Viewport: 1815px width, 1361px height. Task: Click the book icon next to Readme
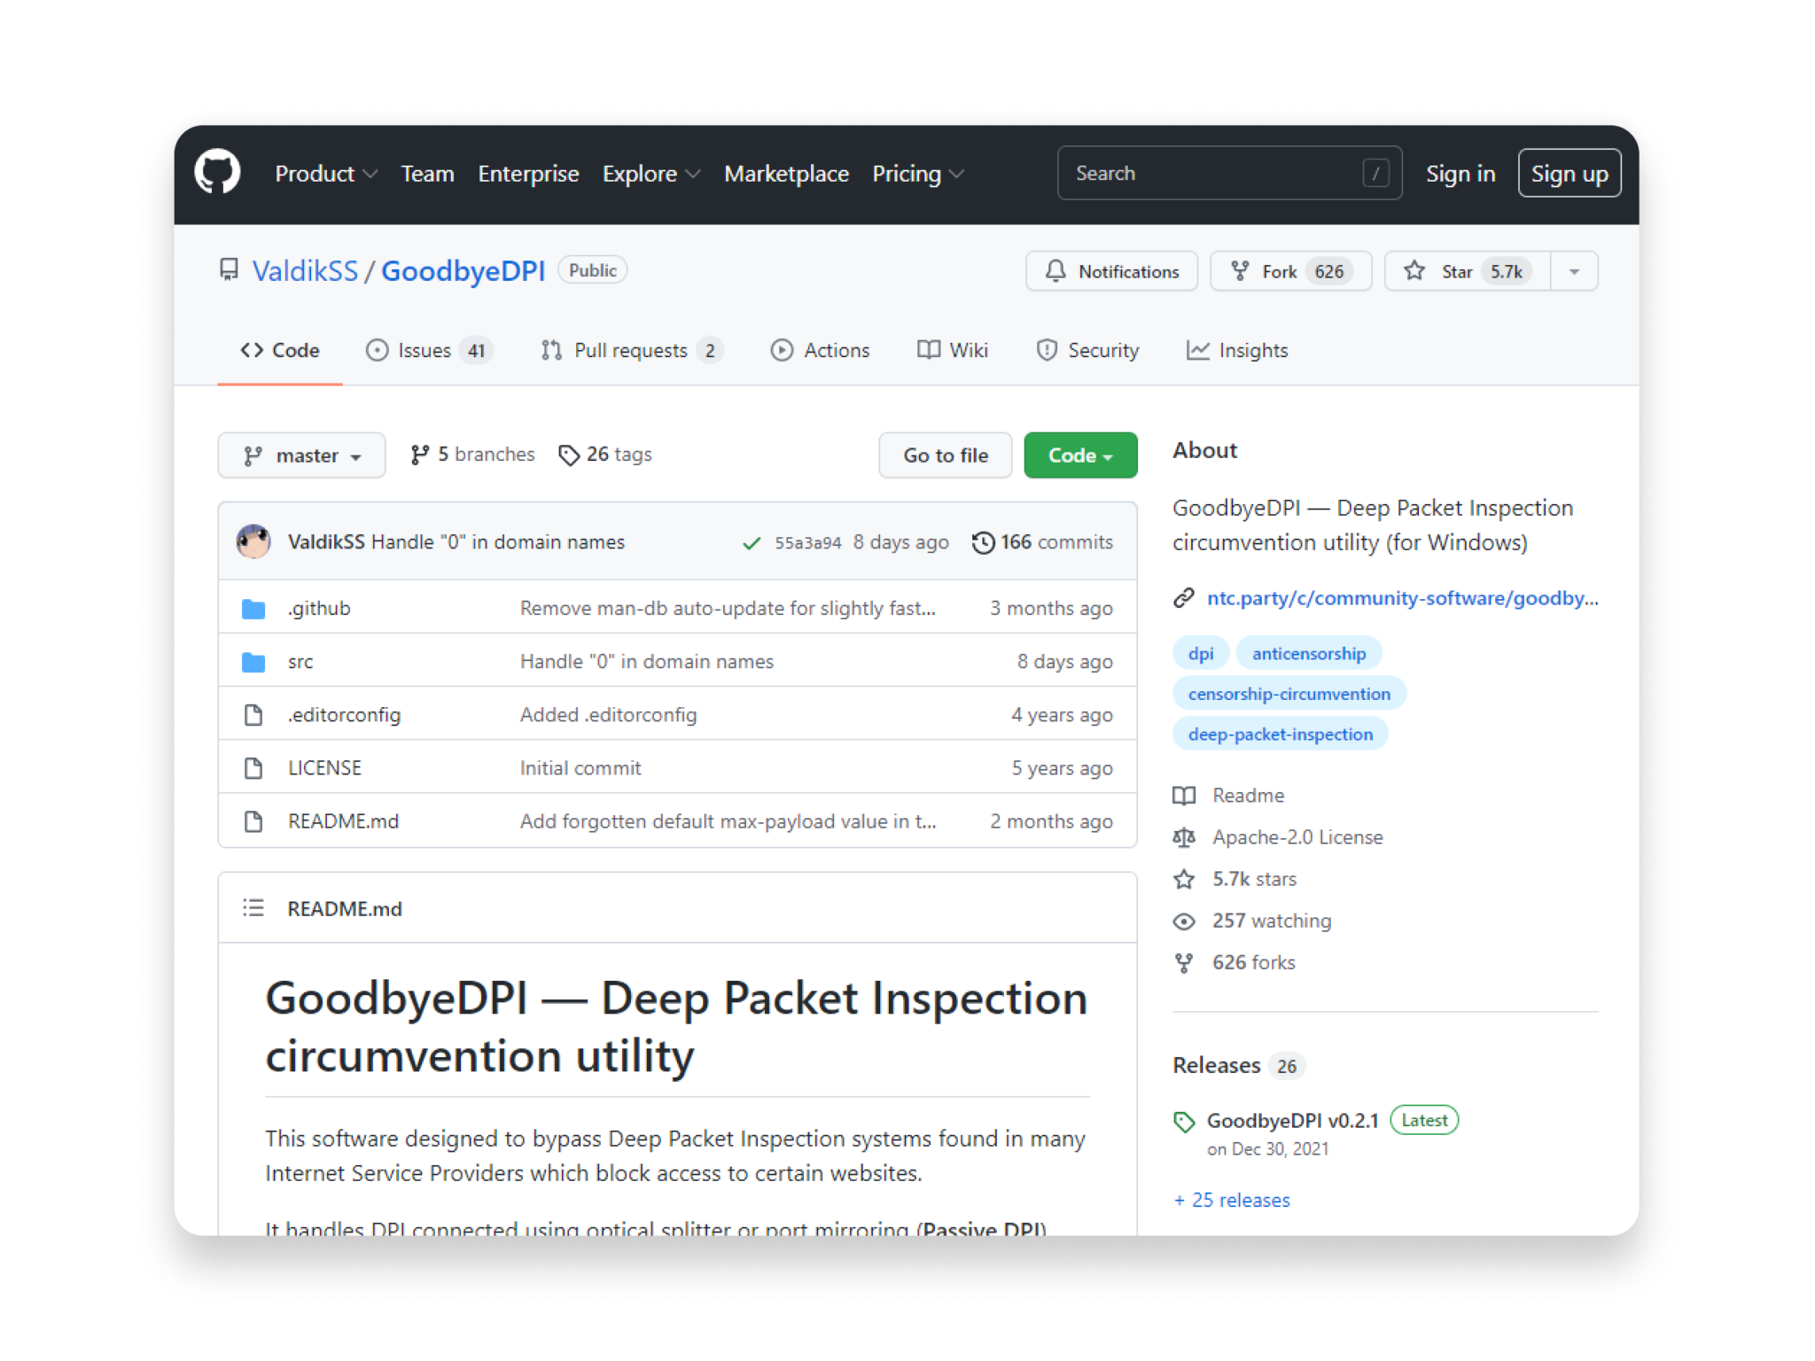tap(1184, 796)
